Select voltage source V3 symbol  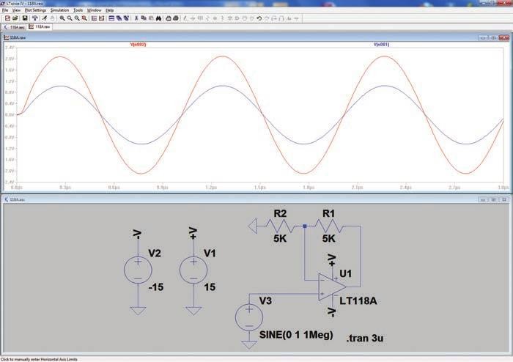point(249,317)
